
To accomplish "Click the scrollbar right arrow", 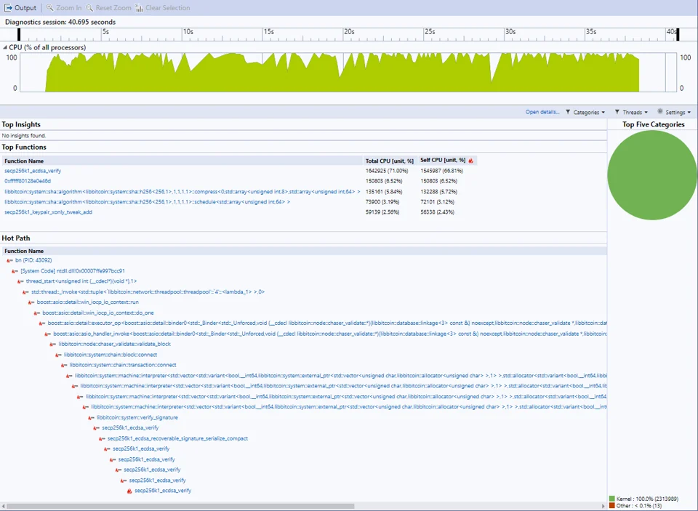I will pyautogui.click(x=603, y=506).
